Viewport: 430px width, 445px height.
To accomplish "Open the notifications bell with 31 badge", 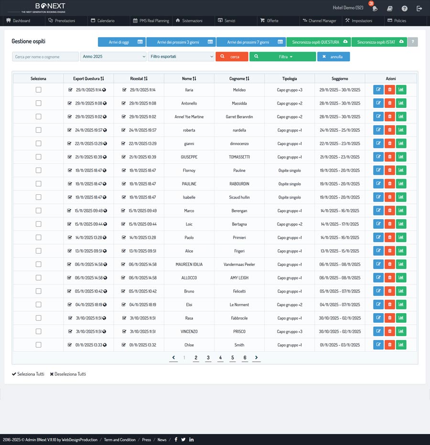I will click(375, 8).
